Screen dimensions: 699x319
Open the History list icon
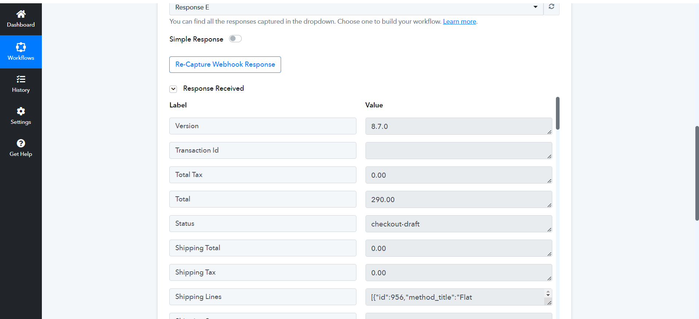[21, 79]
